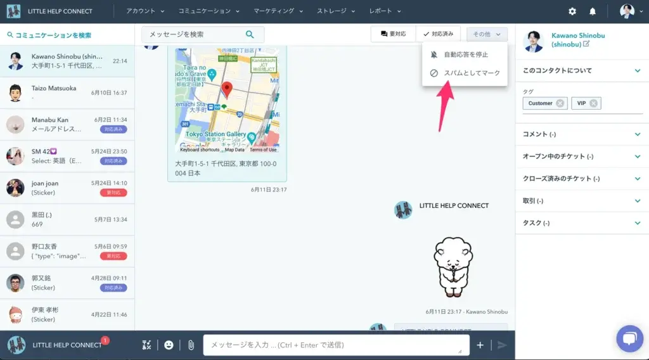The height and width of the screenshot is (360, 649).
Task: Click the magnifier icon in message search
Action: point(250,34)
